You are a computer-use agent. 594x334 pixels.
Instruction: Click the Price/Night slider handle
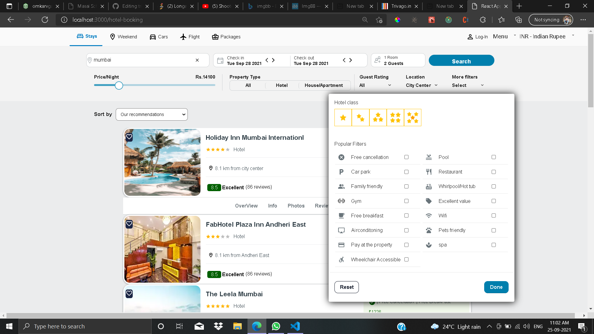pyautogui.click(x=119, y=85)
